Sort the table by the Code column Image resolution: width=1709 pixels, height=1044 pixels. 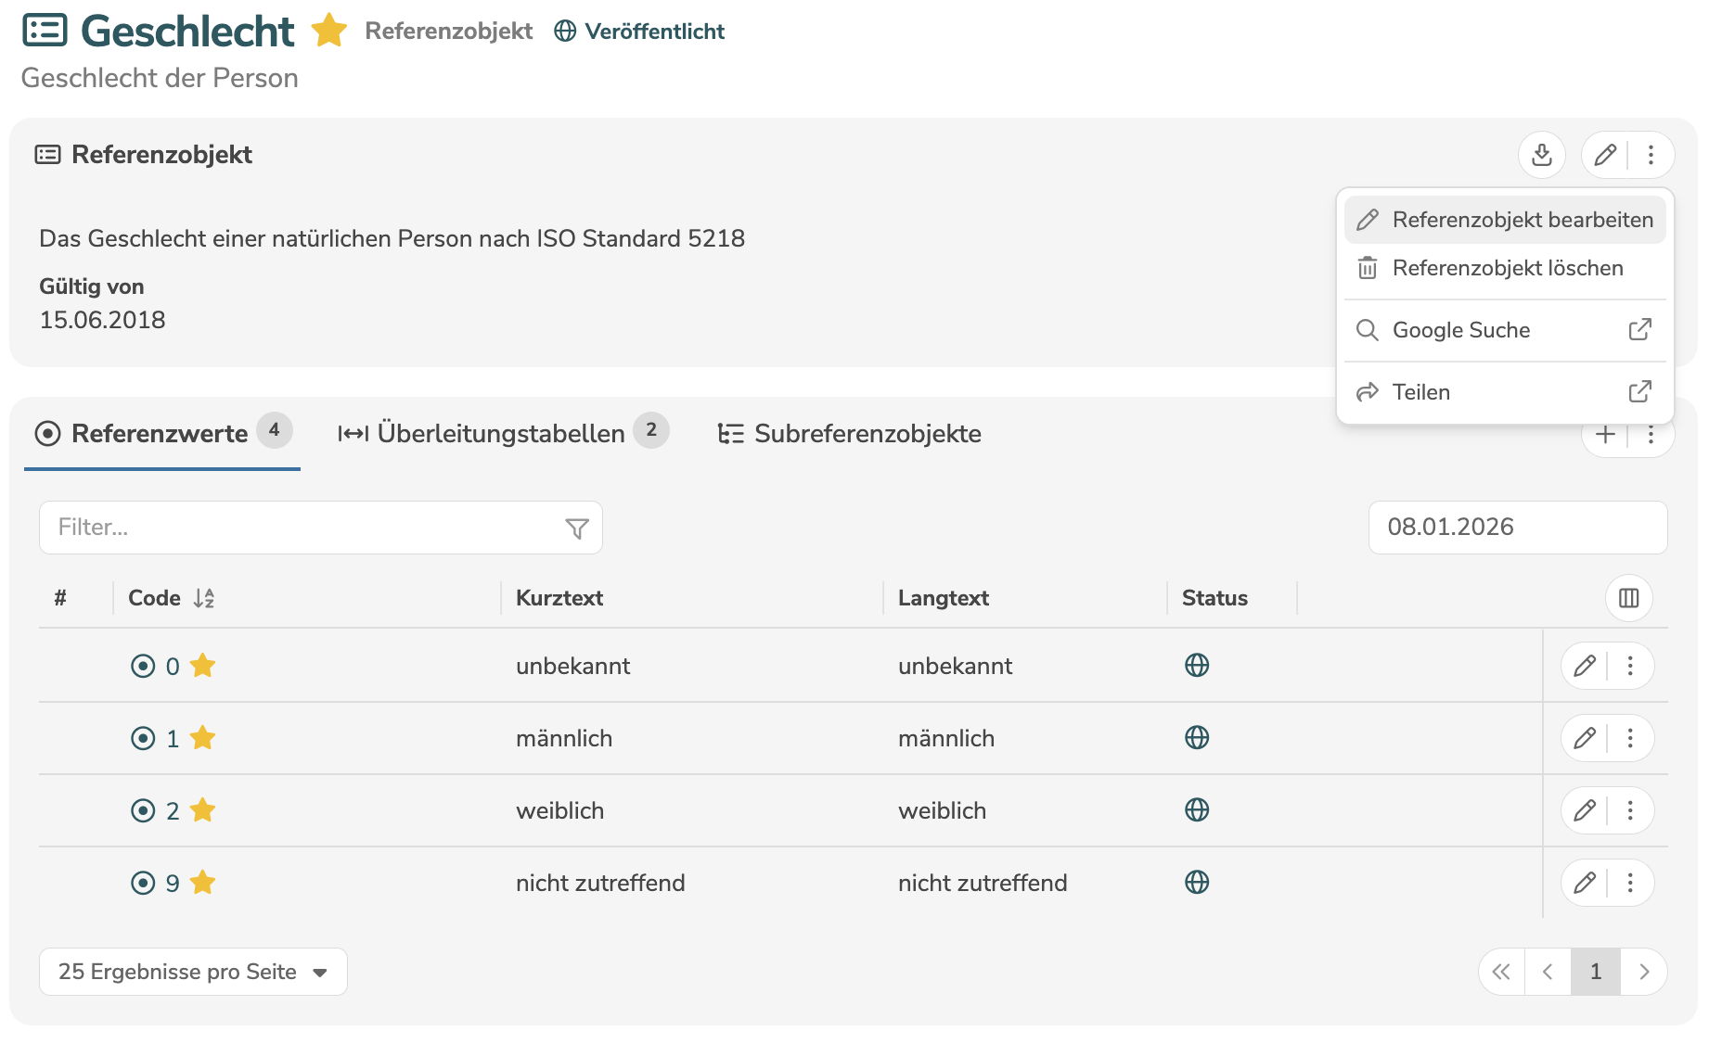point(203,598)
